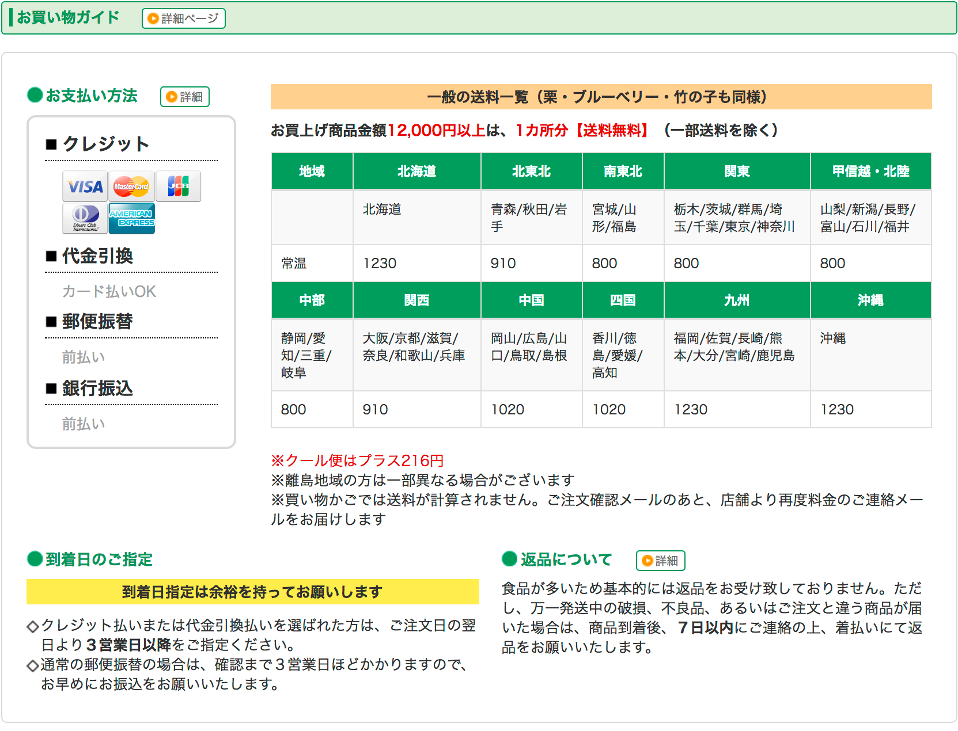
Task: Open the 詳細 button next to お支払い方法
Action: 184,97
